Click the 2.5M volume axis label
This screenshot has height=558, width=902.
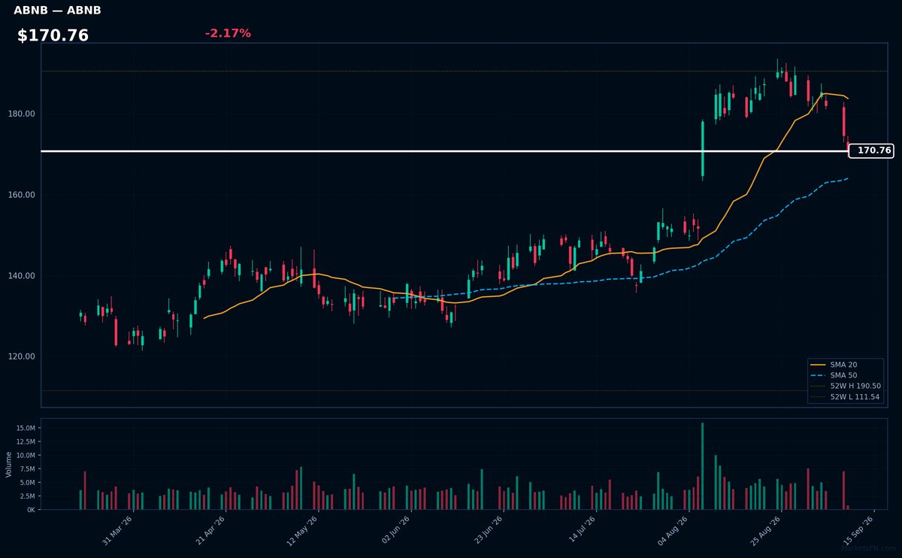27,496
